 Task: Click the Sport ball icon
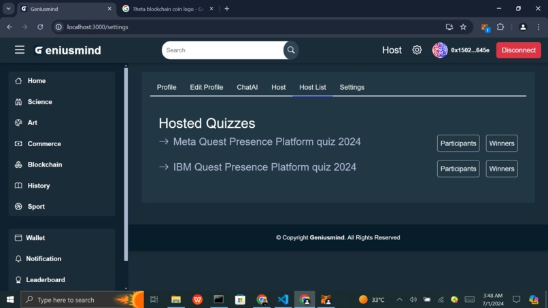click(18, 207)
